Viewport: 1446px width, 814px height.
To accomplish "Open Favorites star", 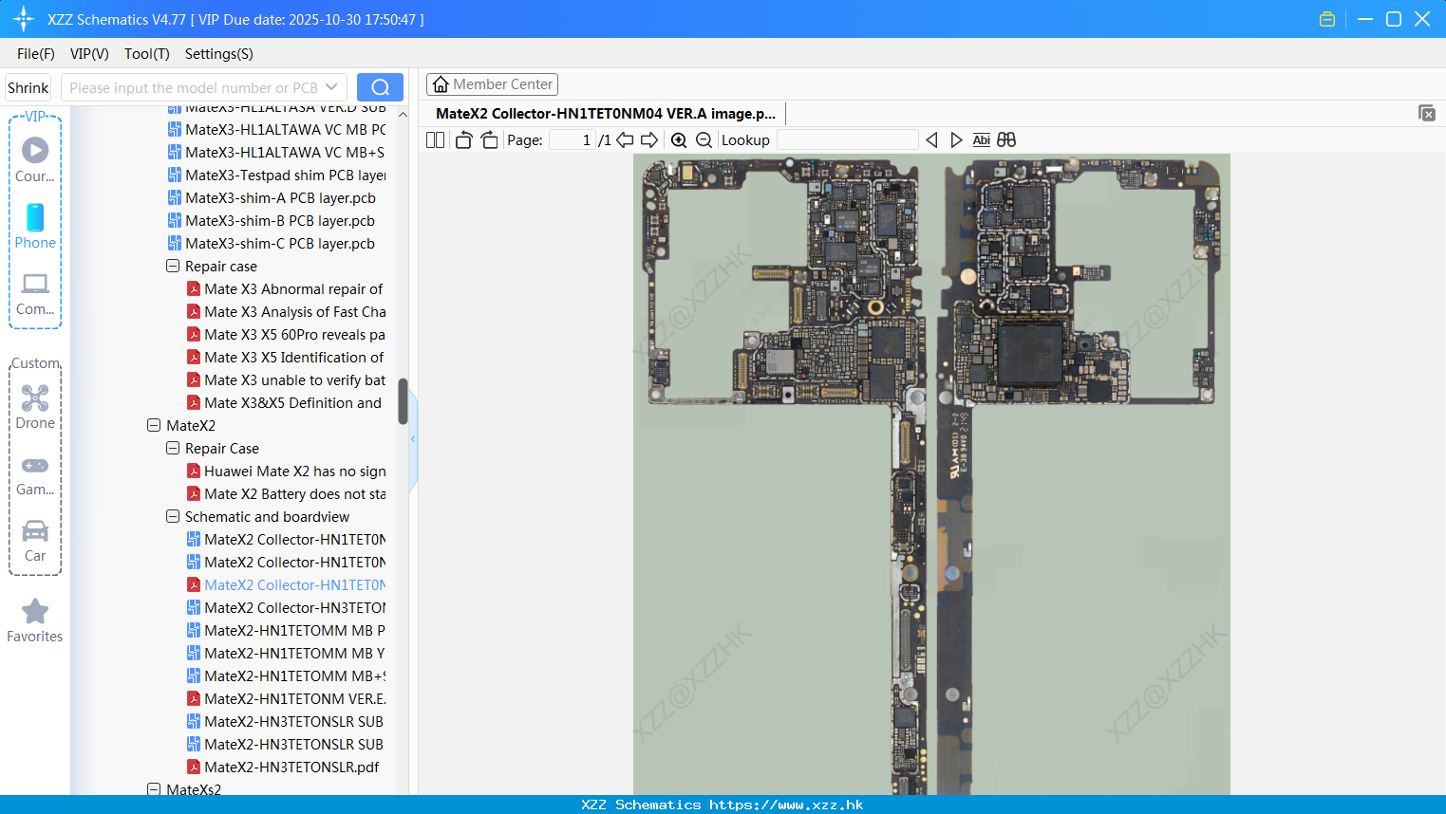I will (x=35, y=621).
